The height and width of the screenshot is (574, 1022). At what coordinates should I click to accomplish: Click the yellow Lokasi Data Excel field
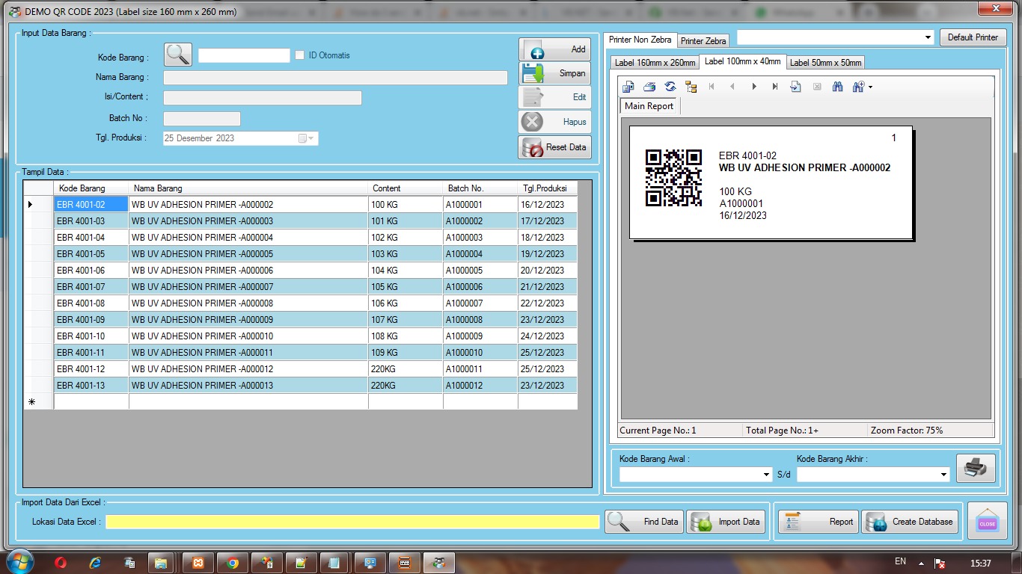tap(352, 522)
